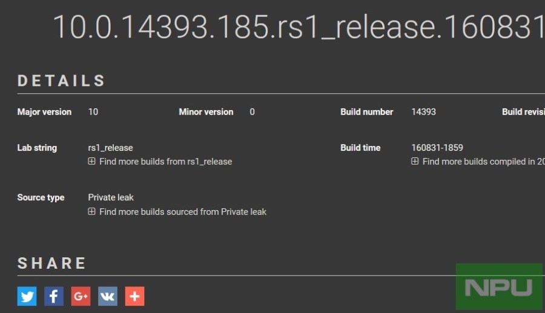Click the build title heading text
Screen dimensions: 545x313
click(298, 27)
